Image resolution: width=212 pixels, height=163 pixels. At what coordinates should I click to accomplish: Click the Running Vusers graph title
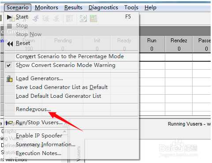(x=190, y=124)
